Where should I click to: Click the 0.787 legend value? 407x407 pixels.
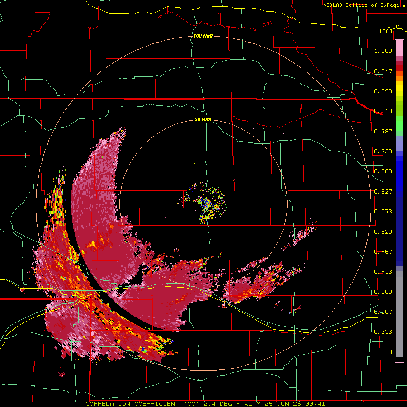point(383,131)
